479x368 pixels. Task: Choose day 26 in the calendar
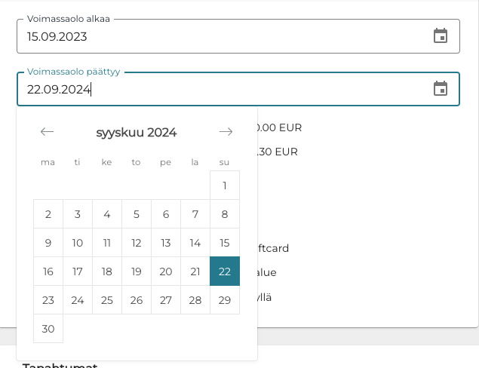137,300
